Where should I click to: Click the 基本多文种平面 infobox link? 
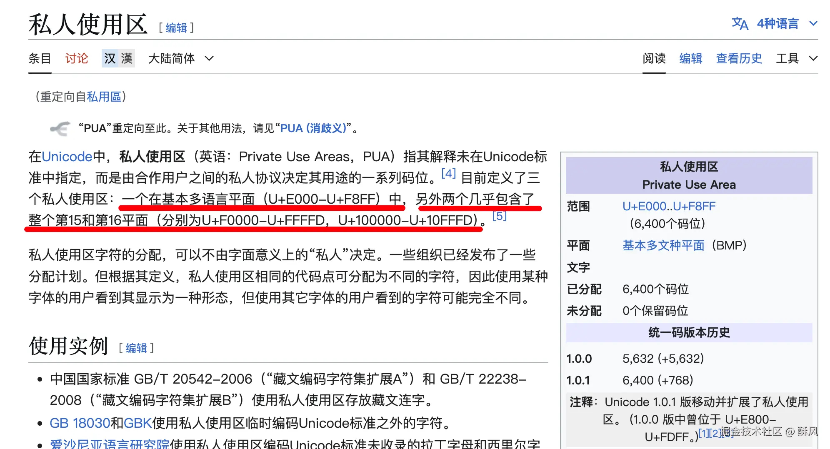tap(663, 245)
